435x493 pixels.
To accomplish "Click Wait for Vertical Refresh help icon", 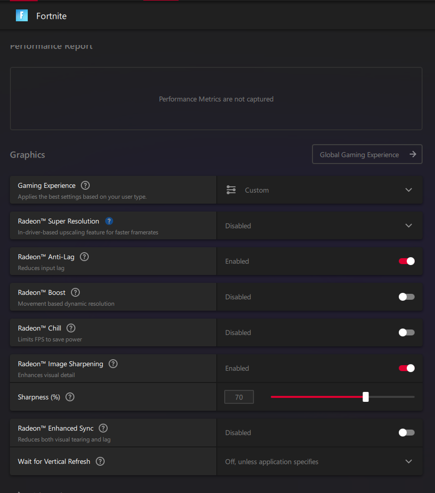I will (100, 461).
